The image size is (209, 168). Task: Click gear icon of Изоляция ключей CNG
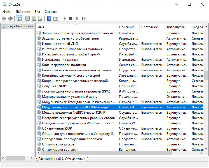coord(39,44)
